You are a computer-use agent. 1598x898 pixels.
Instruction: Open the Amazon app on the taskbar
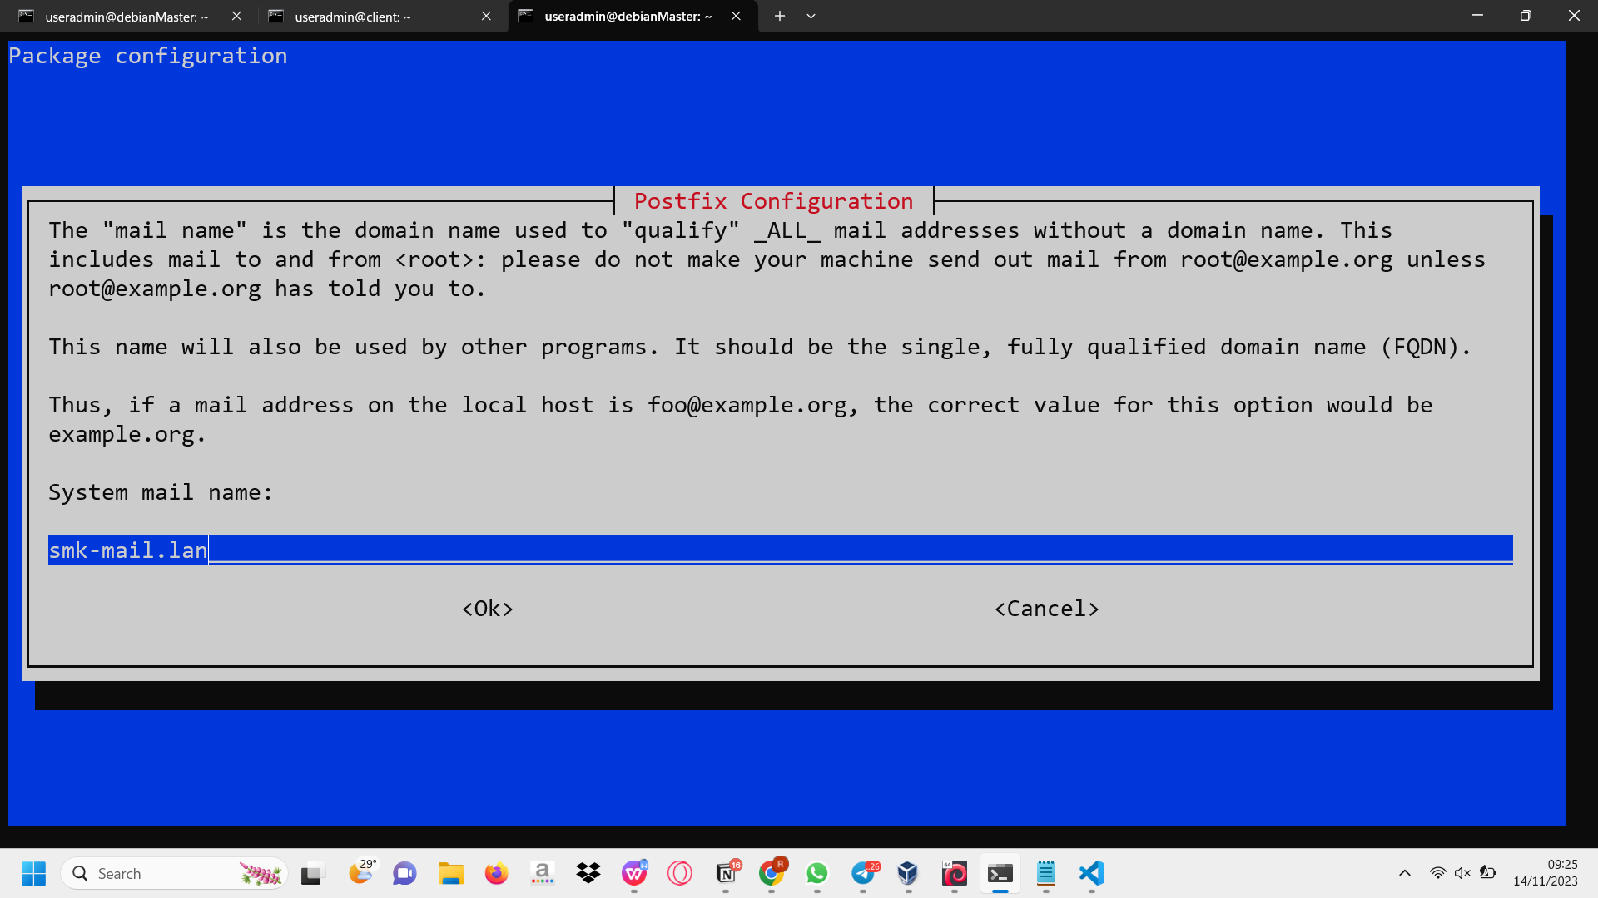click(542, 873)
